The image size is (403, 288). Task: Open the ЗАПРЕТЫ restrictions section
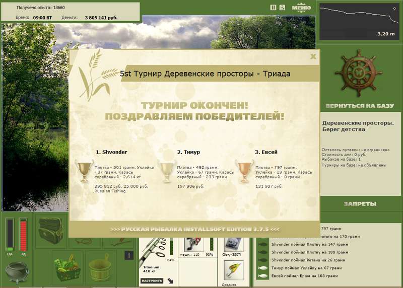tap(360, 204)
